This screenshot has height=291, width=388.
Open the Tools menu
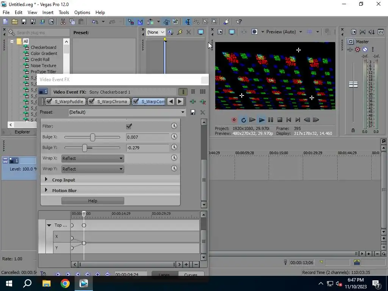[64, 13]
